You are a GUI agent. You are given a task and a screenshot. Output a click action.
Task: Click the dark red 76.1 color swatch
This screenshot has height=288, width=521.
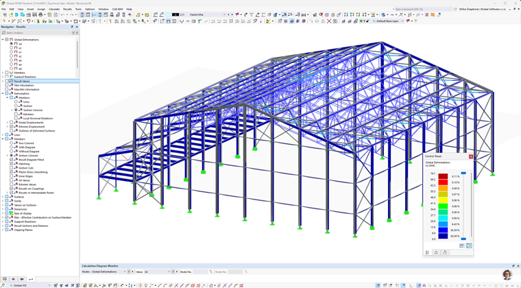(443, 176)
